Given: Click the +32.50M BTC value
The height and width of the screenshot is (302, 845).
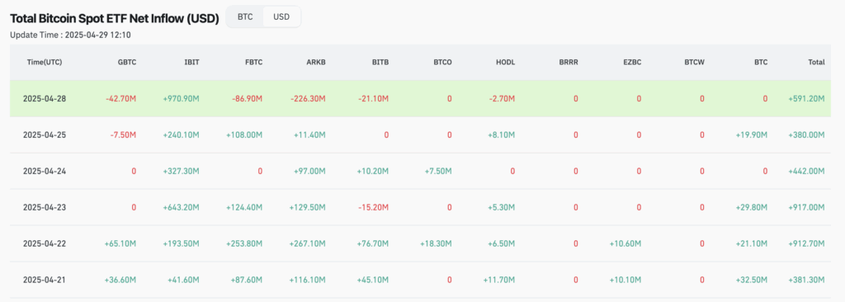Looking at the screenshot, I should (751, 280).
